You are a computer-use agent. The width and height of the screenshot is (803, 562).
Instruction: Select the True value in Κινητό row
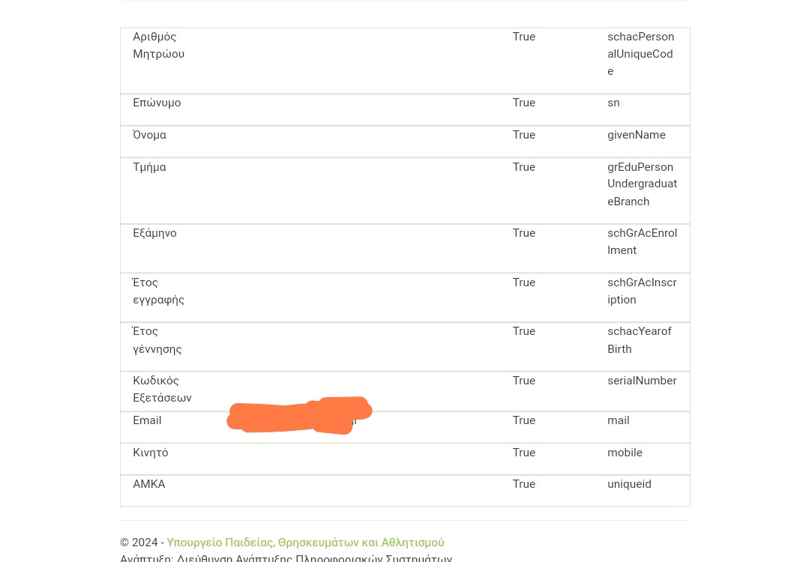point(524,453)
